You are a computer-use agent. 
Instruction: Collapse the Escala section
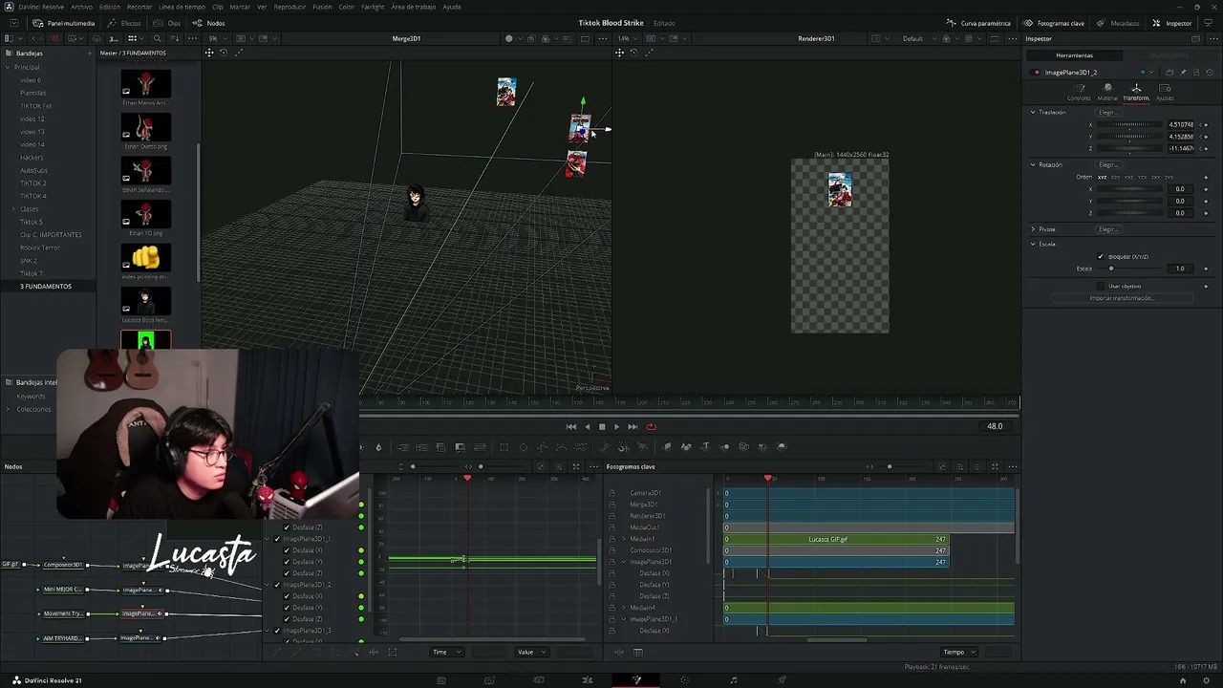click(x=1033, y=244)
